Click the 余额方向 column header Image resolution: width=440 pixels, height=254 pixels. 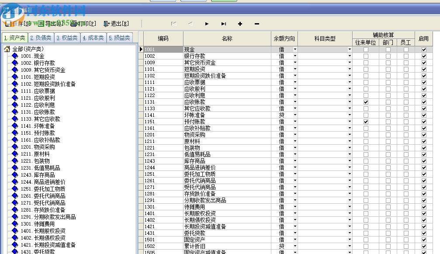point(284,39)
